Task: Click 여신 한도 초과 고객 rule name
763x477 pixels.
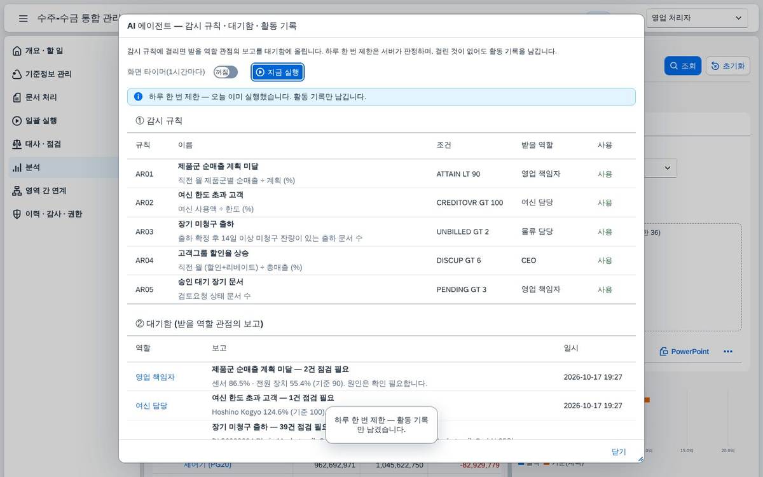Action: pos(210,195)
